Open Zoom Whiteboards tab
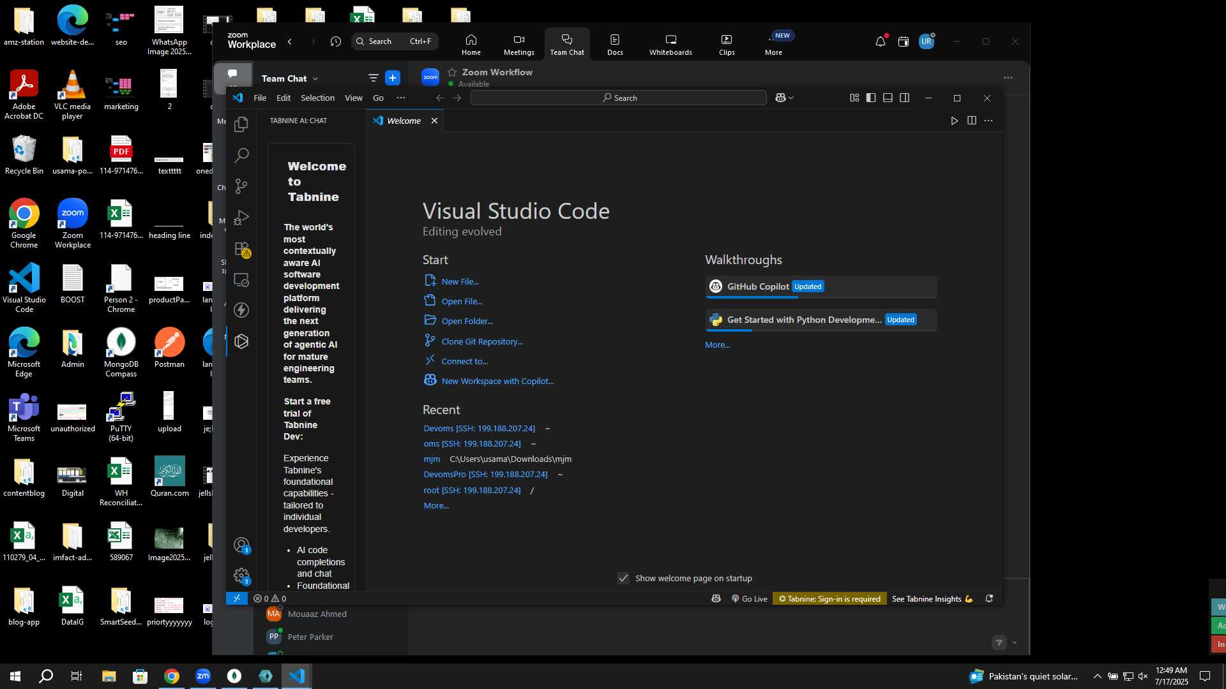Viewport: 1226px width, 689px height. click(x=670, y=44)
